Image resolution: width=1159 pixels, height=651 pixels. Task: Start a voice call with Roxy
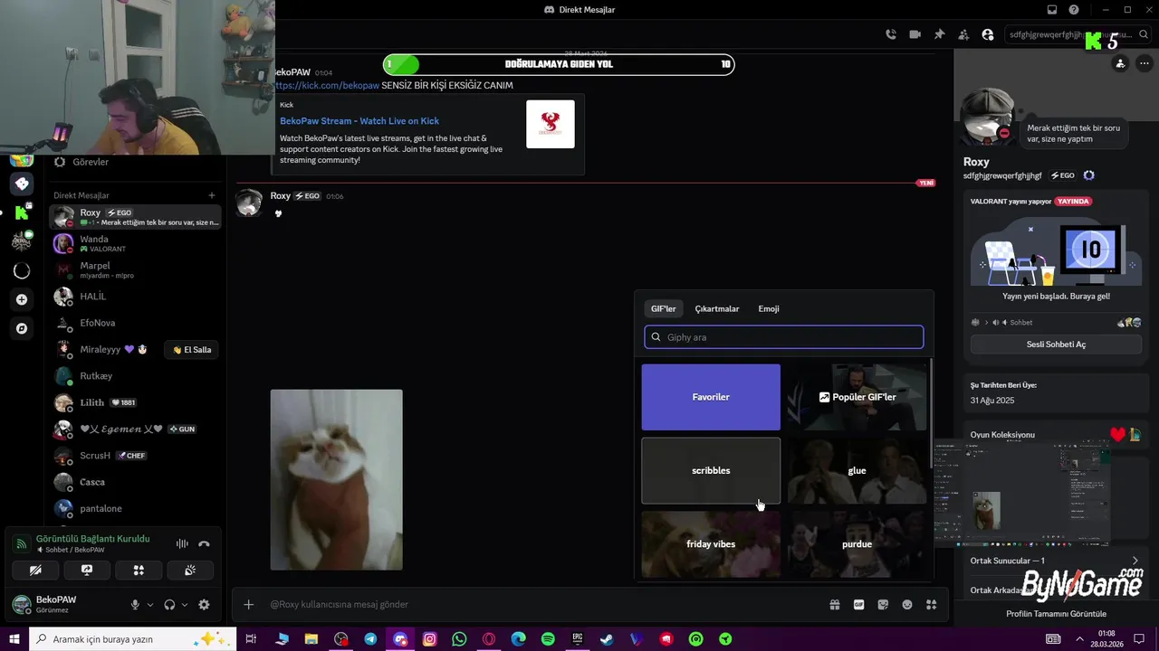[891, 34]
